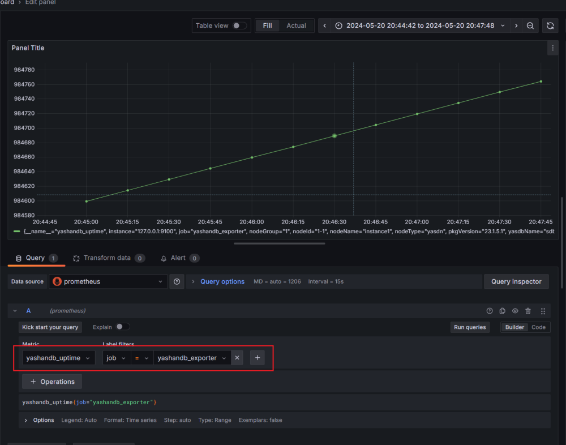This screenshot has height=445, width=566.
Task: Hide query A with eye icon
Action: [515, 311]
